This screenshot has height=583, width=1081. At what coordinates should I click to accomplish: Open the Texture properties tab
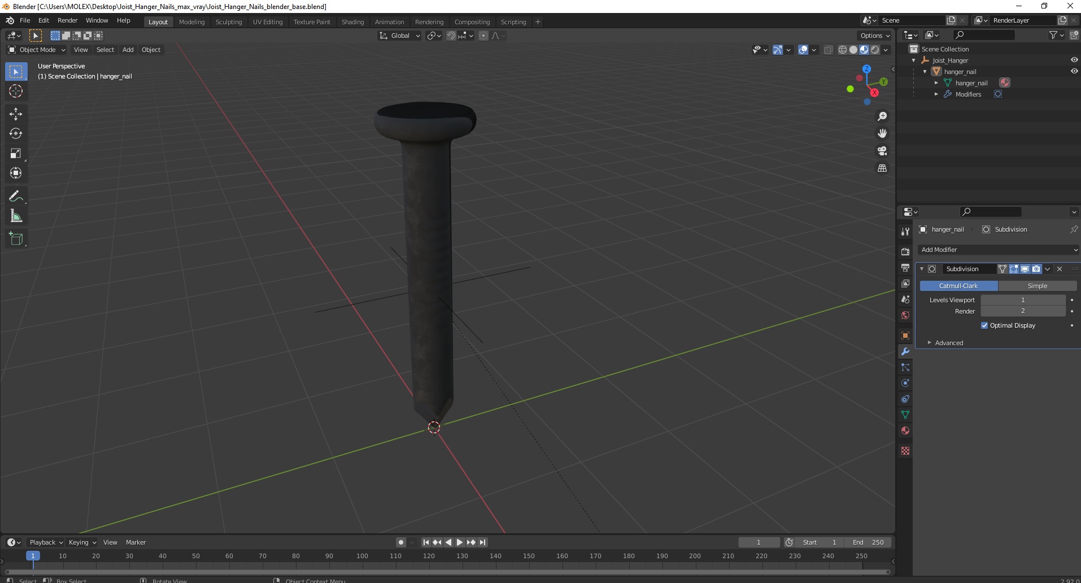[x=905, y=451]
